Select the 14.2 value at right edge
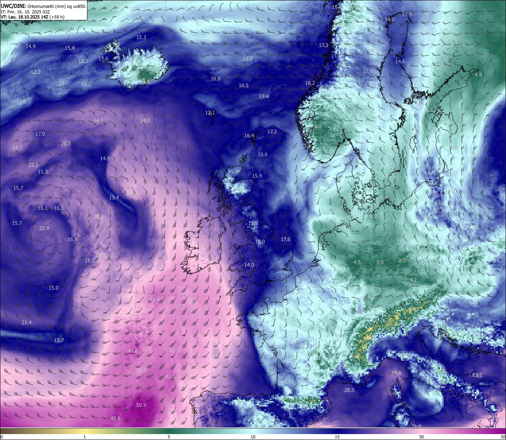 [x=498, y=260]
